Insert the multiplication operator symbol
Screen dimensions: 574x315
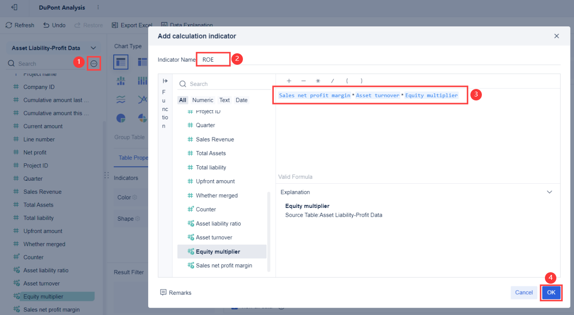[x=318, y=81]
